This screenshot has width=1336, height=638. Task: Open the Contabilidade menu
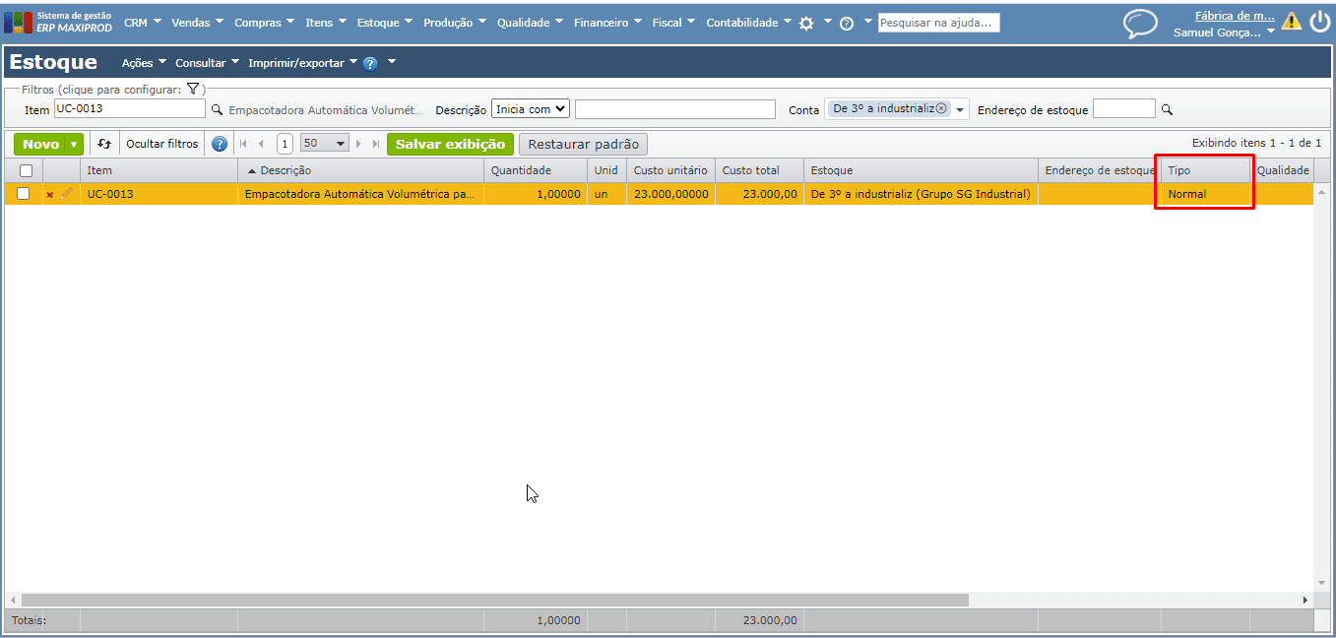click(748, 23)
